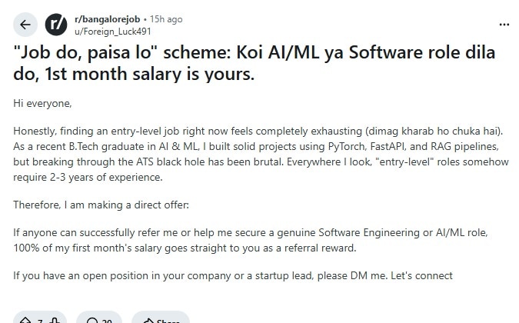The width and height of the screenshot is (519, 323).
Task: Click the paragraph mentioning PyTorch and FastAPI
Action: point(261,155)
